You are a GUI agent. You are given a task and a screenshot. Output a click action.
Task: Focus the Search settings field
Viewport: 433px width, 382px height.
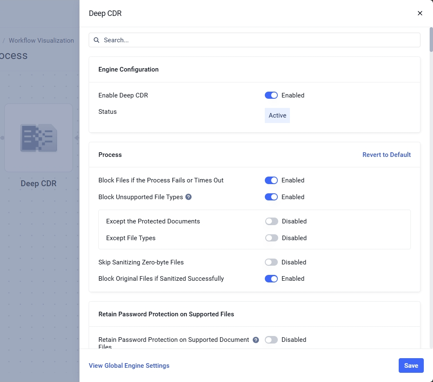254,40
